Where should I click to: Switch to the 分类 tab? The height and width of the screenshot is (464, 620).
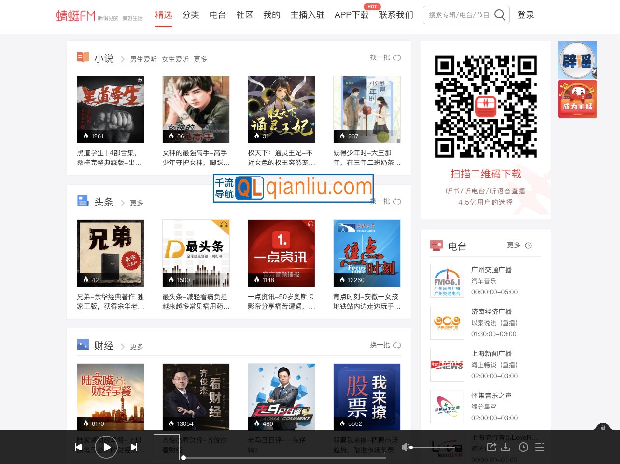pos(191,15)
